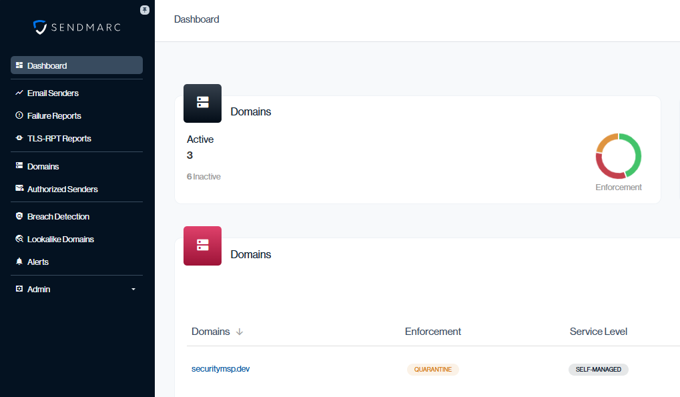Click the Dashboard page title
The height and width of the screenshot is (397, 680).
[x=196, y=19]
